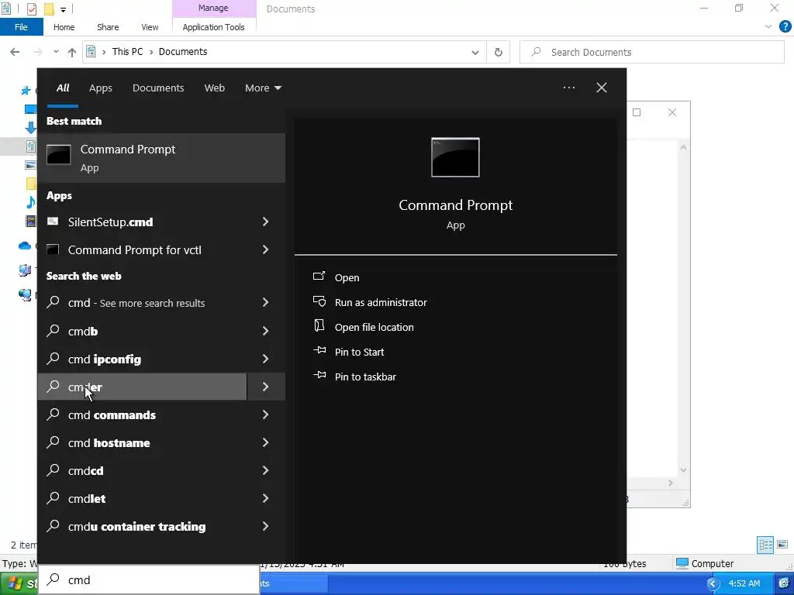The image size is (794, 595).
Task: Click the taskbar clock showing 4:52 AM
Action: pos(744,583)
